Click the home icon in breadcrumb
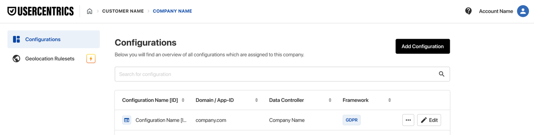The image size is (534, 135). (x=89, y=11)
